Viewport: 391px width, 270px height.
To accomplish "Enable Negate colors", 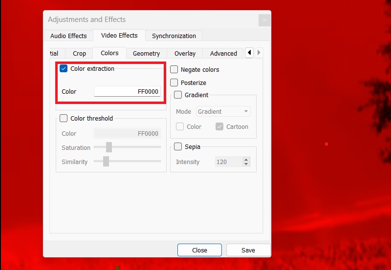I will (174, 69).
